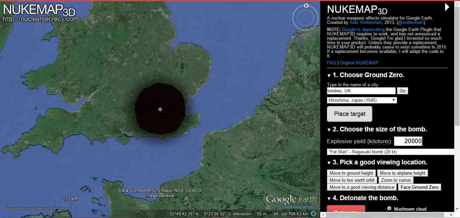Click Zoom to cursor button
The height and width of the screenshot is (218, 460).
point(396,180)
